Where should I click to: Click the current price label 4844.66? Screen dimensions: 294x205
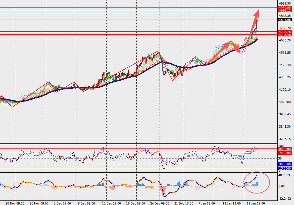pyautogui.click(x=285, y=20)
